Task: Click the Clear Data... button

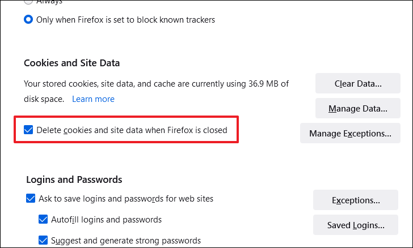Action: click(358, 84)
